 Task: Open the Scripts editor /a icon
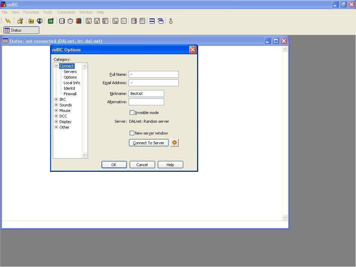(x=51, y=21)
